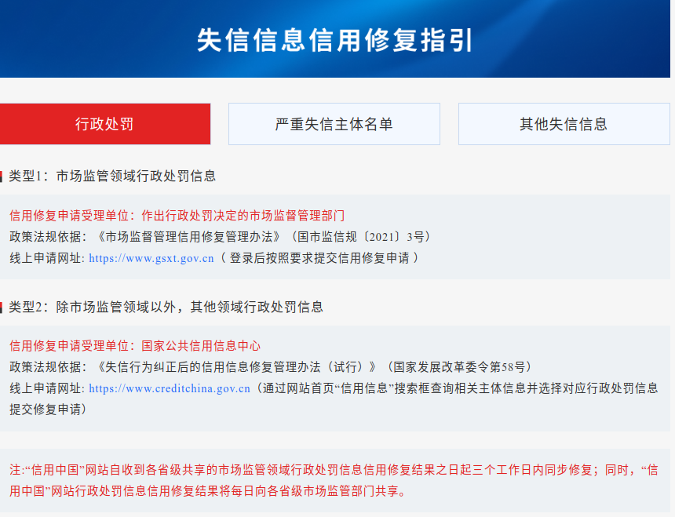Click 《市场监督管理信用修复管理办法》 policy text
Viewport: 675px width, 517px height.
188,237
